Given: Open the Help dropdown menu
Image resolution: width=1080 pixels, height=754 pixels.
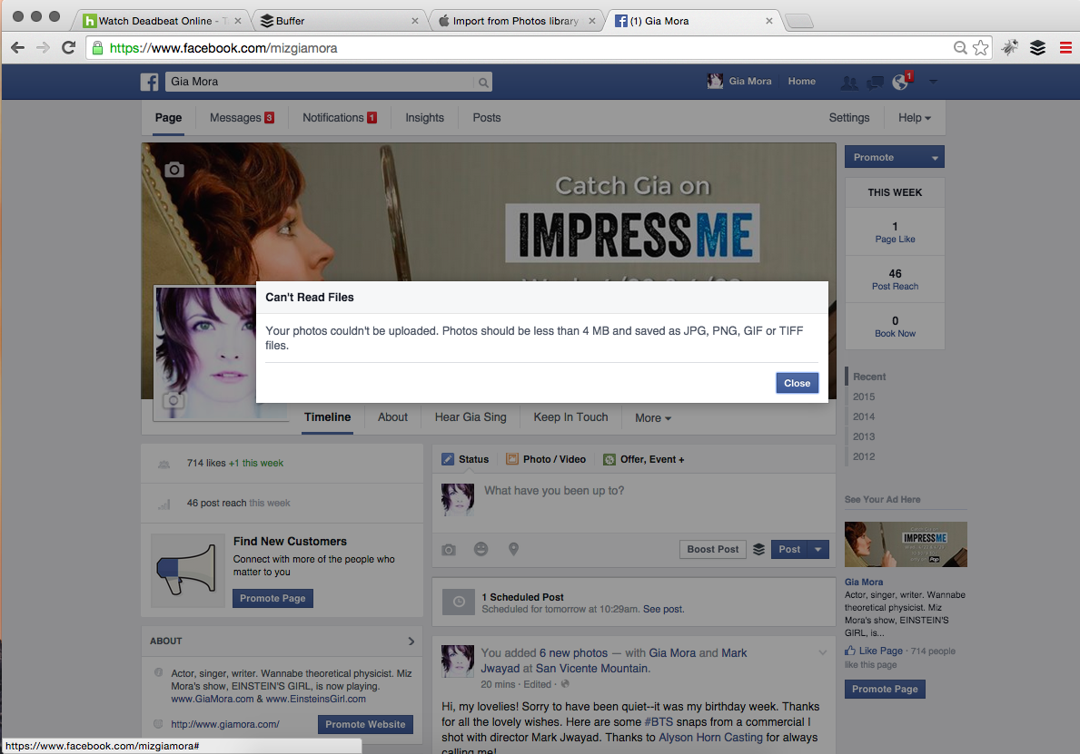Looking at the screenshot, I should click(x=914, y=118).
